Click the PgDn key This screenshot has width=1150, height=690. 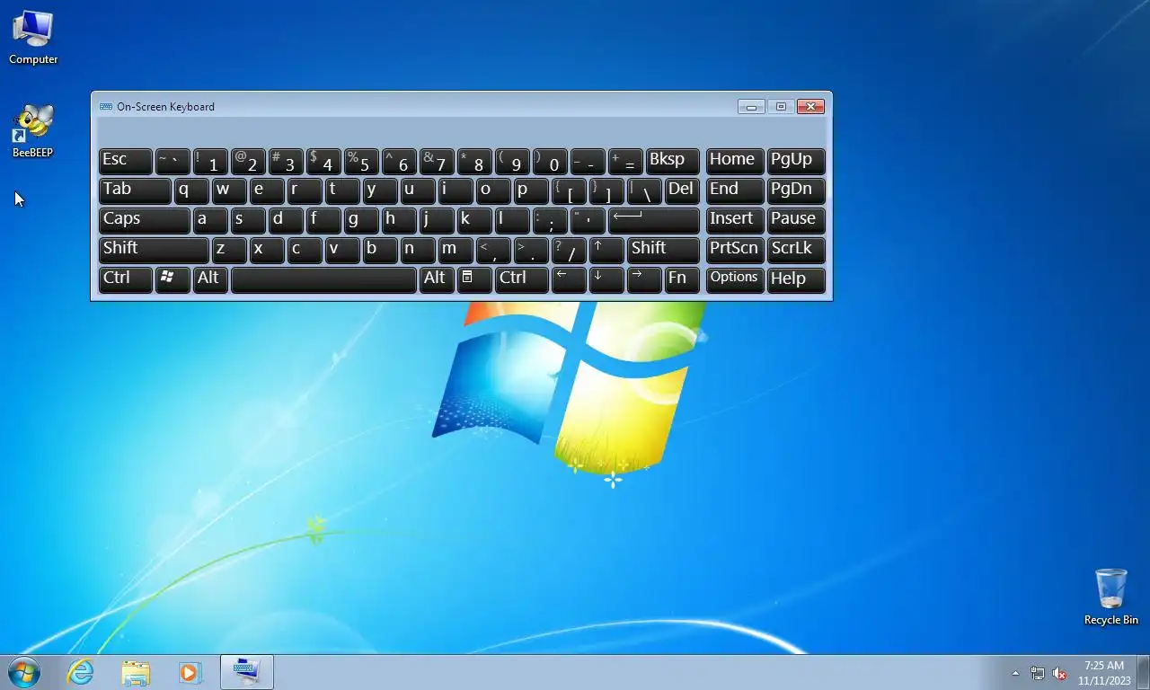pyautogui.click(x=796, y=190)
